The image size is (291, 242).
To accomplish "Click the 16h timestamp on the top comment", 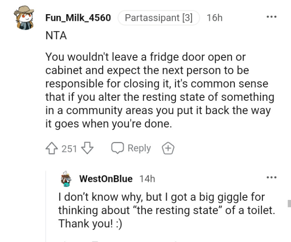I will [215, 18].
